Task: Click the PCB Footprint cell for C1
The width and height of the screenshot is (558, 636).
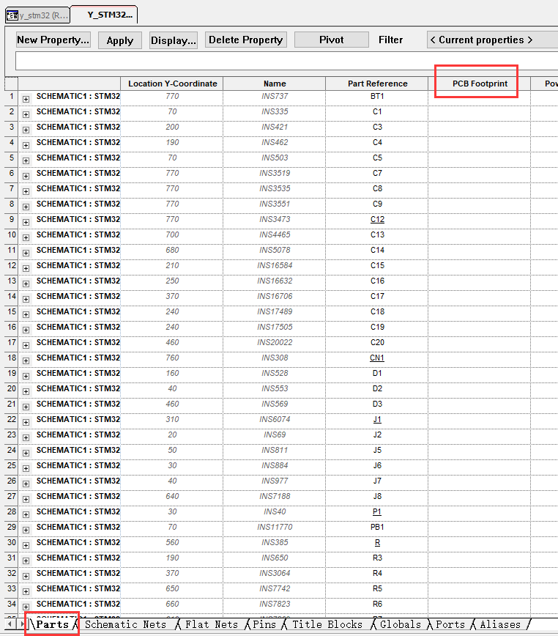Action: click(480, 113)
